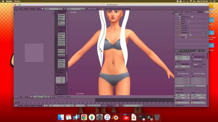Open the Fill mode dropdown showing Full
218x122 pixels.
coord(199,57)
